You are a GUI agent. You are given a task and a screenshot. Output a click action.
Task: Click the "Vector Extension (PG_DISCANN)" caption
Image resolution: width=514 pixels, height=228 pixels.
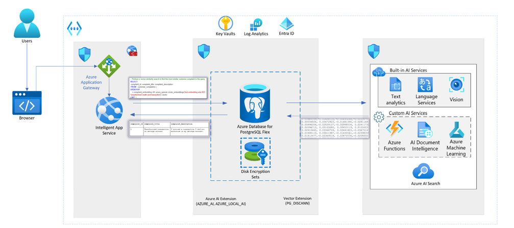[x=297, y=201]
